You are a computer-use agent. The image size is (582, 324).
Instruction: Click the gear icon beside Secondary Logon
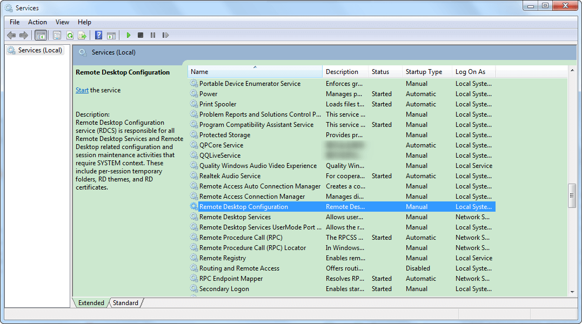(194, 288)
